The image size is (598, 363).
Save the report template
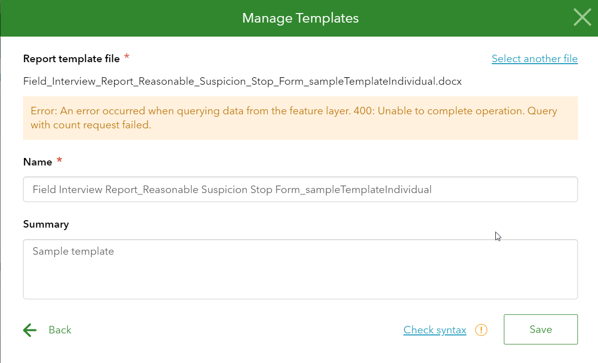tap(540, 329)
